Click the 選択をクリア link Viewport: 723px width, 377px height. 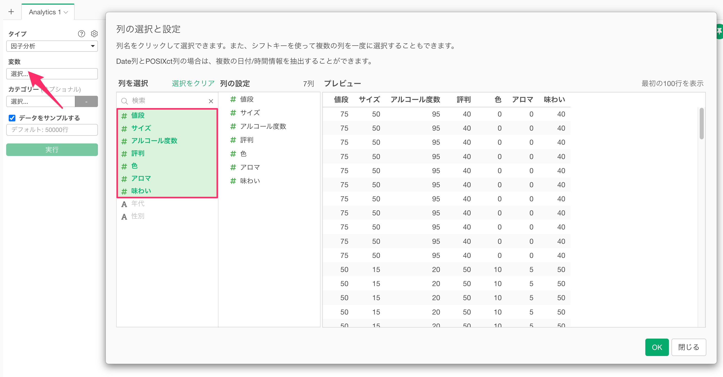[x=193, y=83]
